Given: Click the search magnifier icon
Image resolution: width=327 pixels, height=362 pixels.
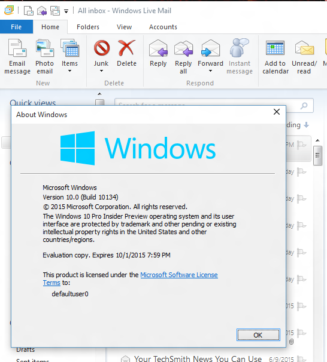Looking at the screenshot, I should (x=304, y=106).
